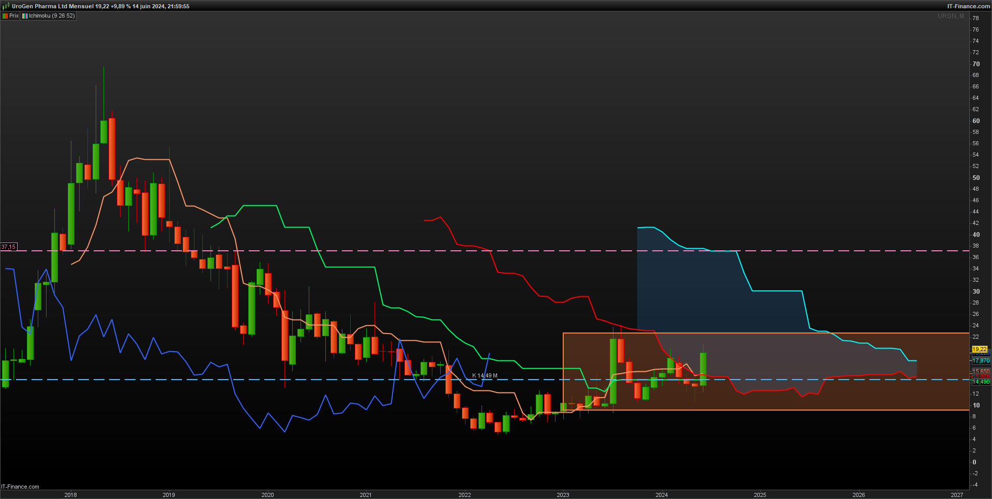Click the yellow 19,22 current price tag
This screenshot has width=992, height=499.
[x=980, y=350]
